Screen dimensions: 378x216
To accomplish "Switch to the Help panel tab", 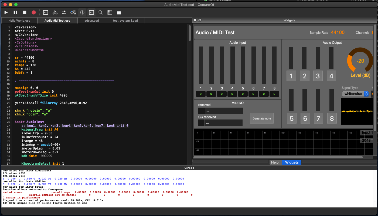I will [275, 162].
